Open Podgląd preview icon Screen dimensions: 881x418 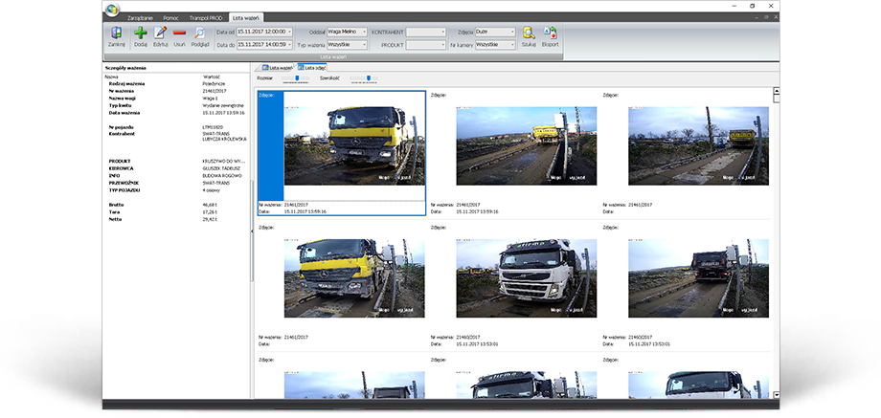pos(200,36)
